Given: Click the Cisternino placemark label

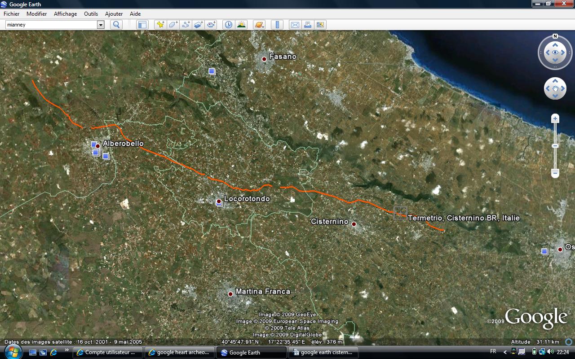Looking at the screenshot, I should [x=330, y=221].
